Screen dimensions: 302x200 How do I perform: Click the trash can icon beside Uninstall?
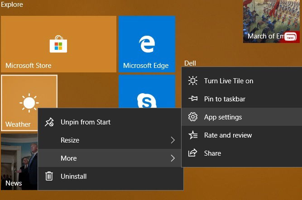click(x=49, y=176)
